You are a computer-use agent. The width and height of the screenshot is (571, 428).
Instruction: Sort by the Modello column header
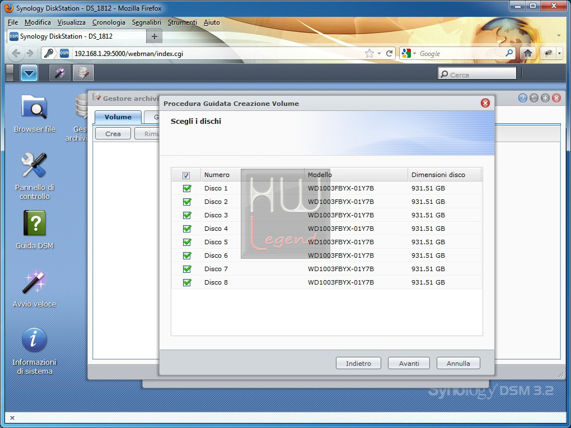pos(356,175)
